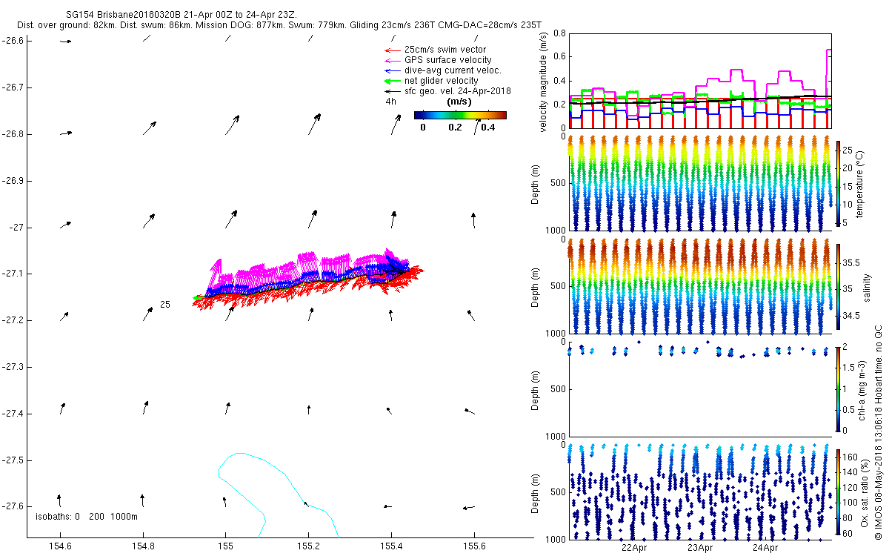Click the Ox. sat. ratio colorbar
889x556 pixels.
838,492
